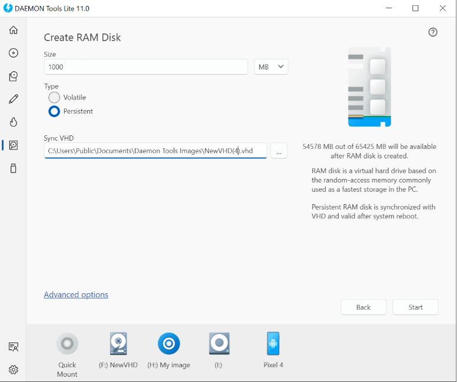The height and width of the screenshot is (382, 457).
Task: Click the 'Create RAM Disk' heading
Action: pyautogui.click(x=82, y=38)
